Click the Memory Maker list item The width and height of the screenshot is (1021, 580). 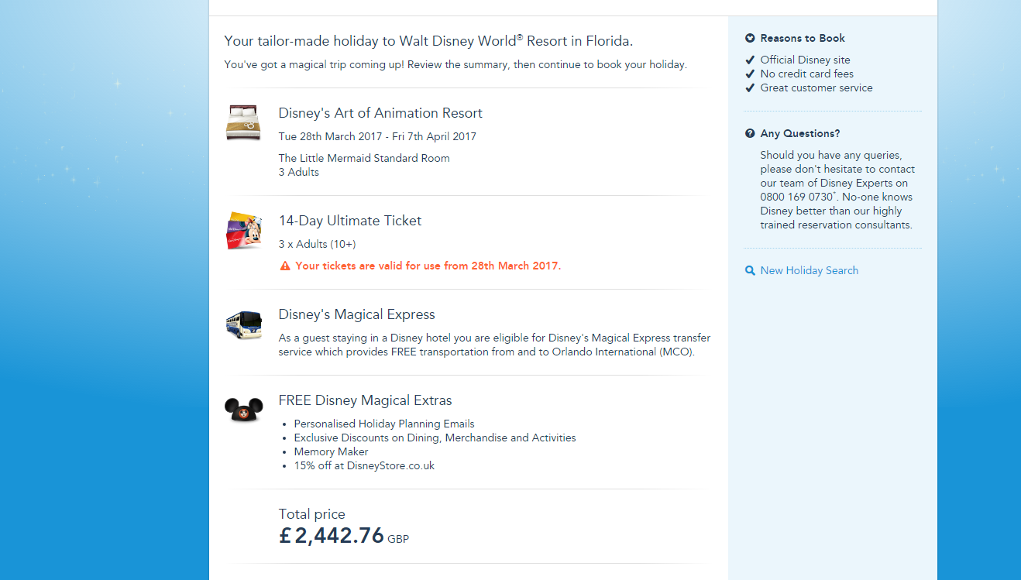click(332, 452)
